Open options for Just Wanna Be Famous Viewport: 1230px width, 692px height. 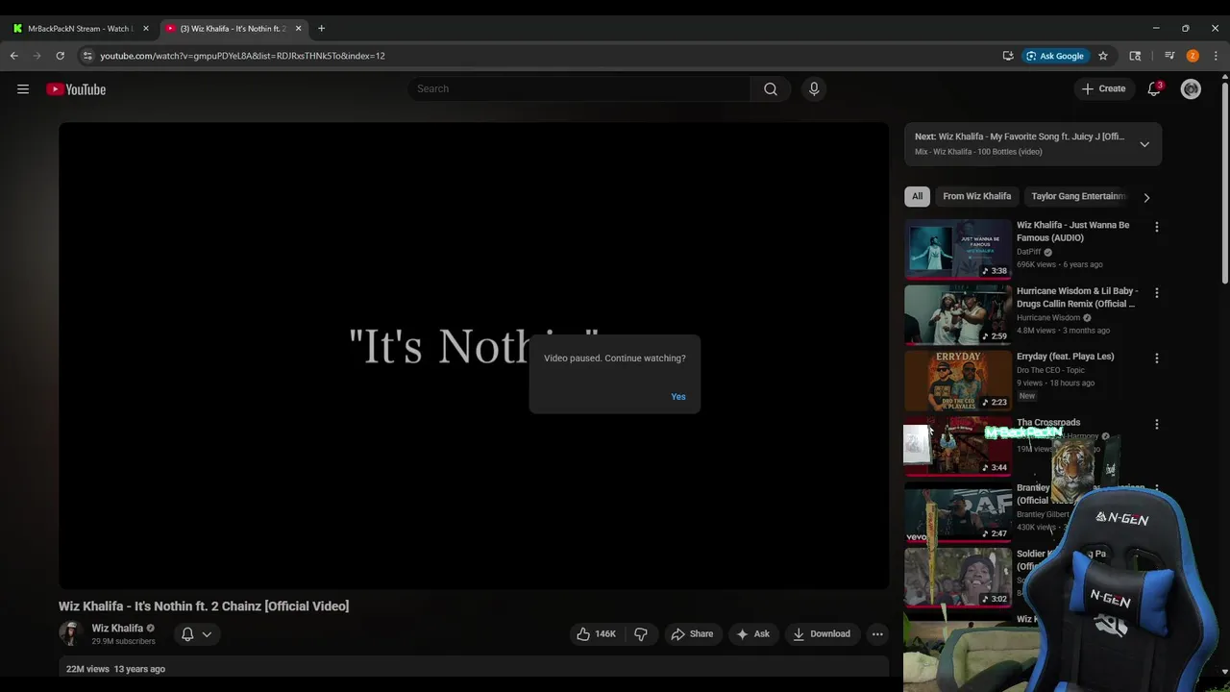[x=1157, y=227]
